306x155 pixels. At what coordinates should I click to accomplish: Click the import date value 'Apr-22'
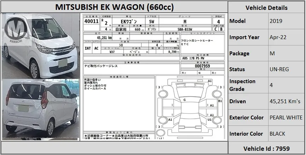pos(278,37)
